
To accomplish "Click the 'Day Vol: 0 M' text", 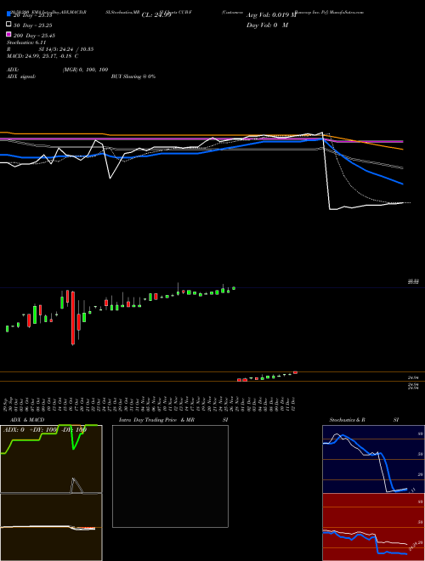I will click(x=267, y=25).
